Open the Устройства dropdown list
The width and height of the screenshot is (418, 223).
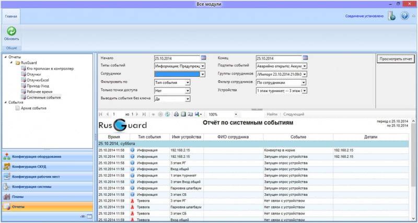(305, 90)
